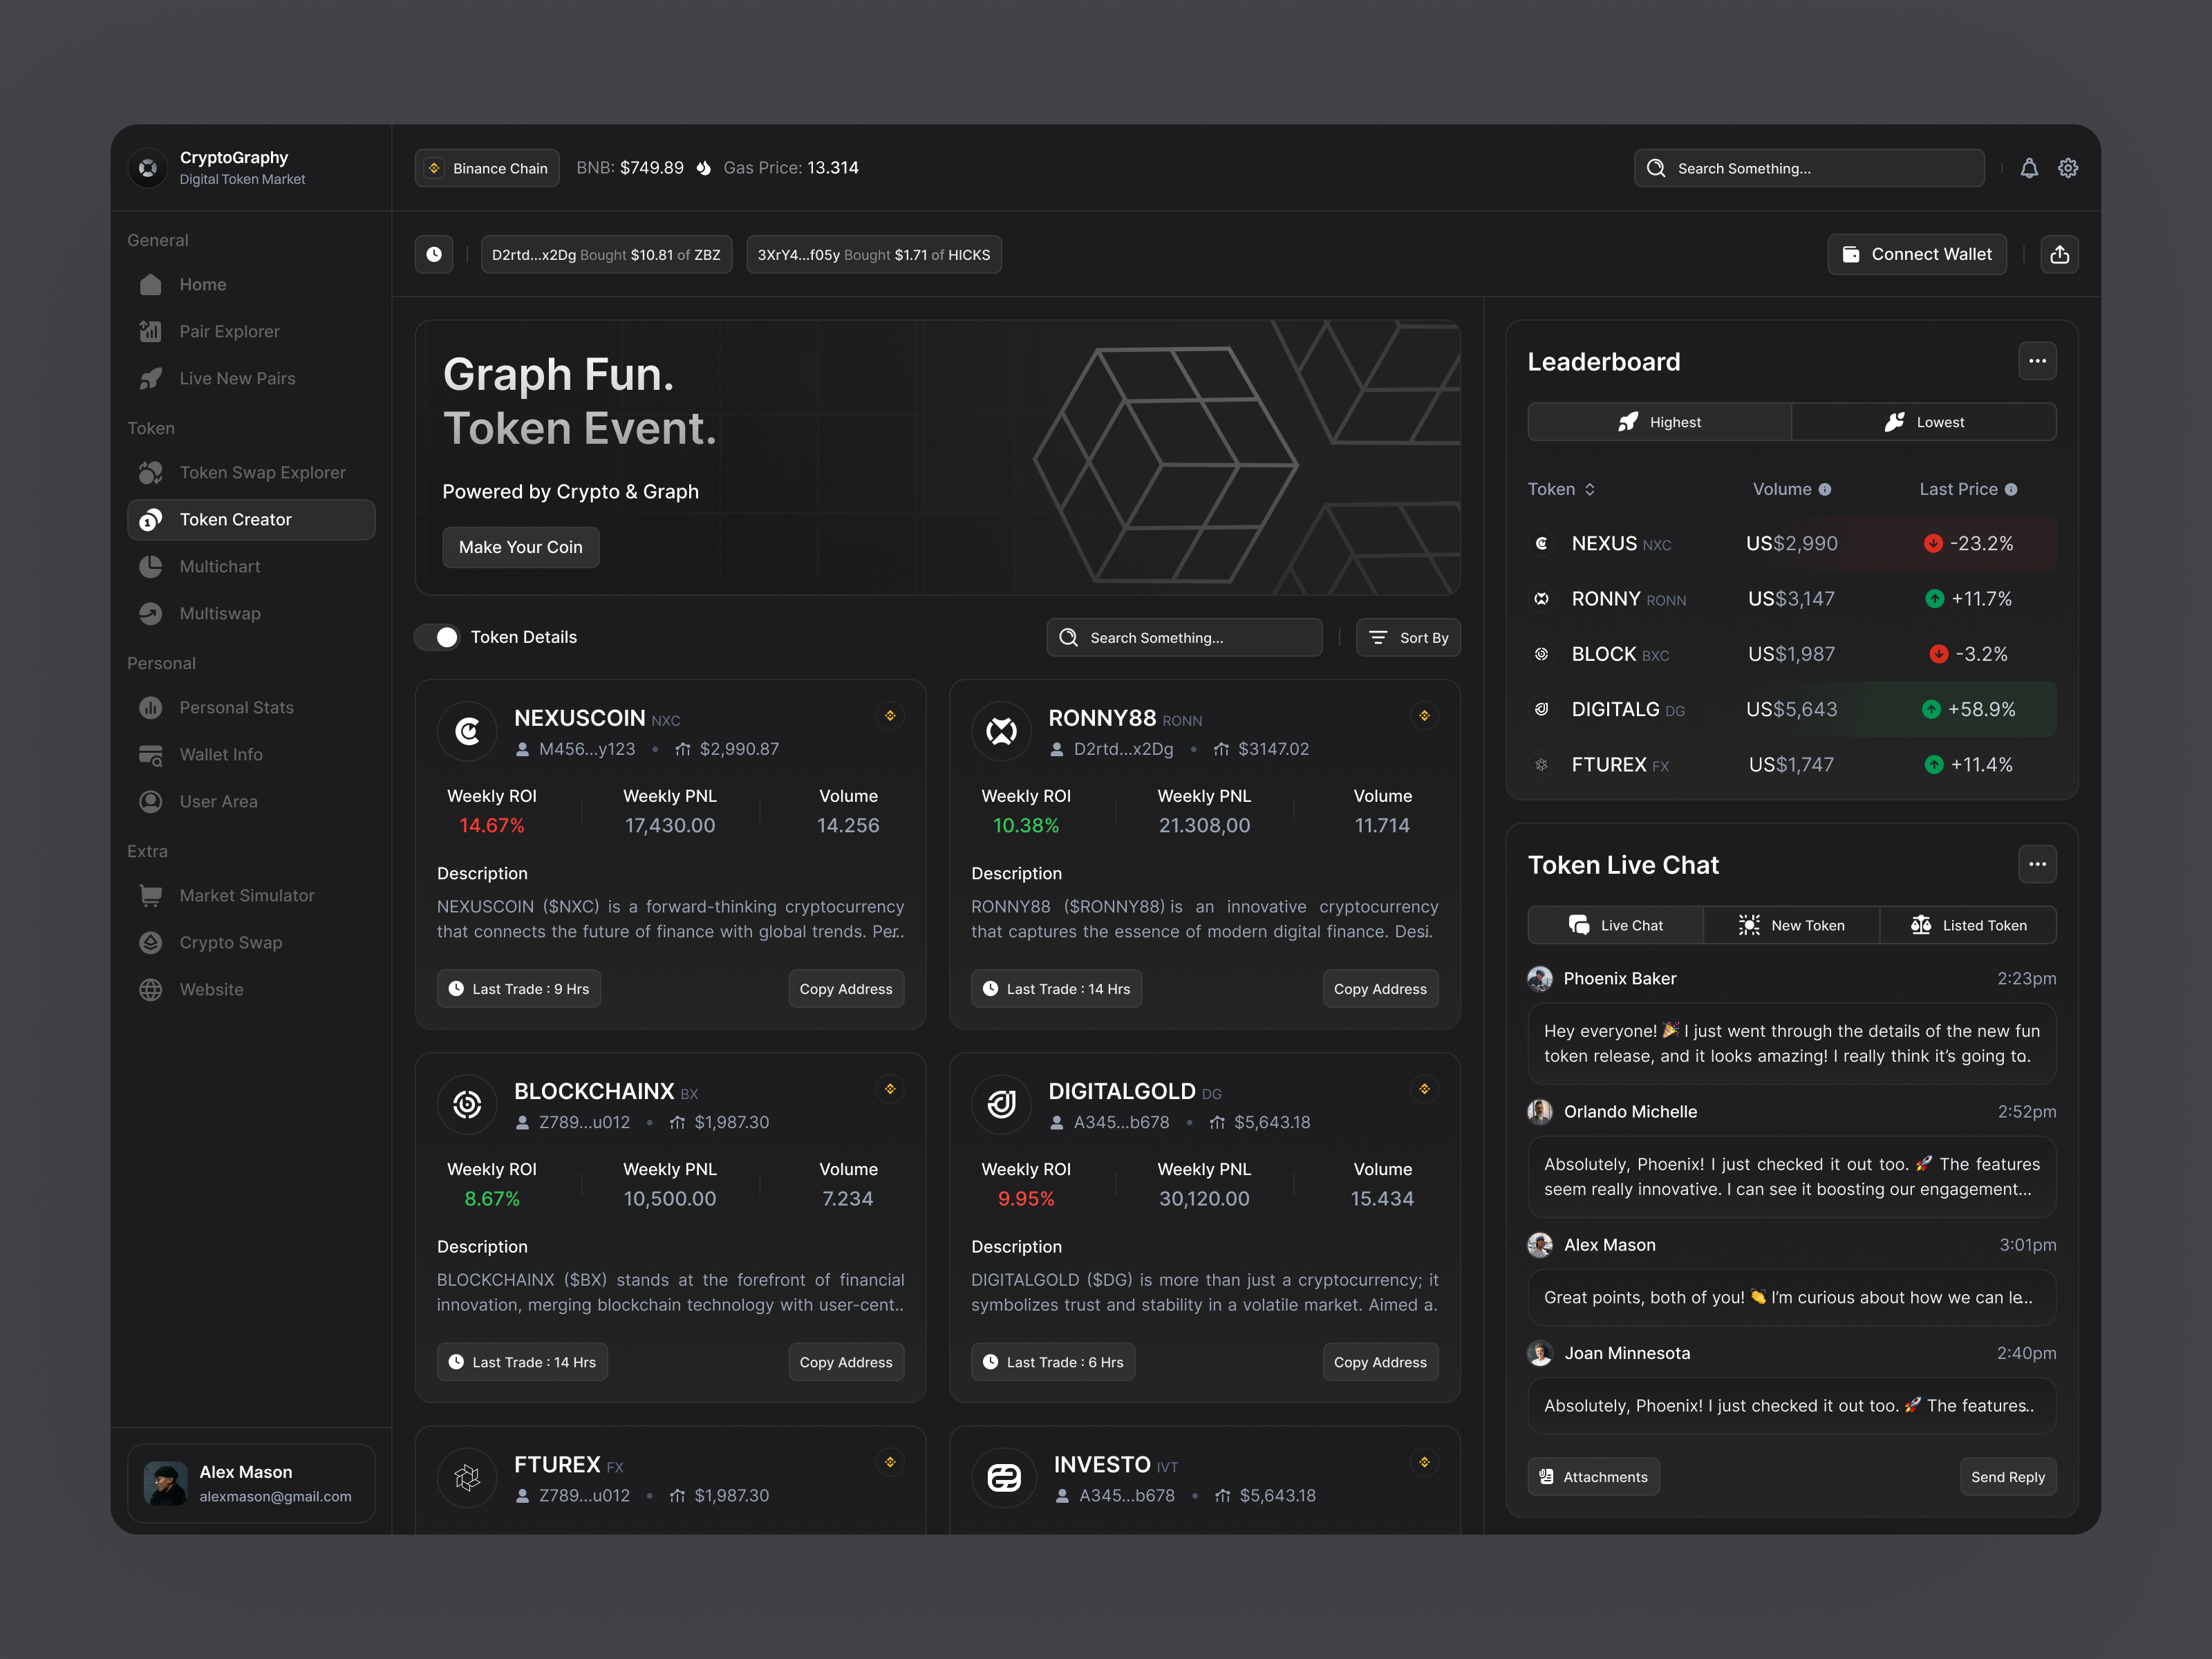This screenshot has height=1659, width=2212.
Task: Select the Multiswap icon in the sidebar
Action: (x=151, y=613)
